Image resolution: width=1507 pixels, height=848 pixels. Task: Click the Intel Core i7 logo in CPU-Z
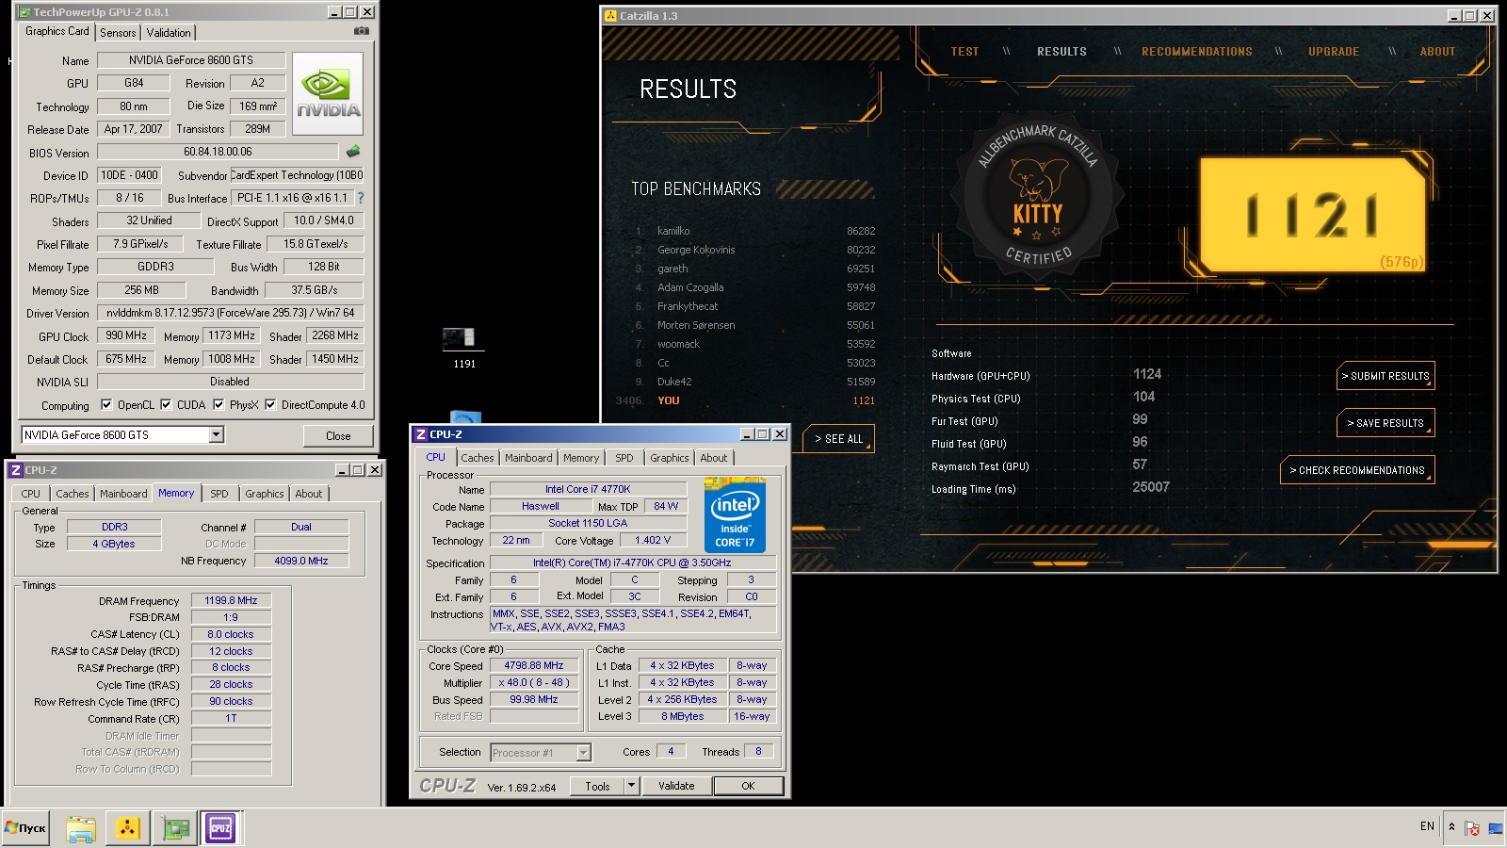735,515
